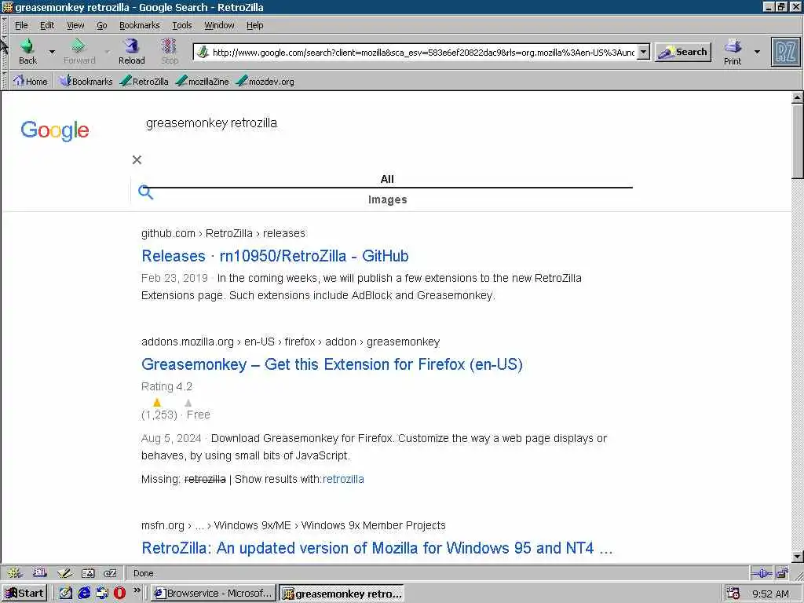Click addons.mozilla.org greasemonkey breadcrumb text
The width and height of the screenshot is (804, 603).
[x=291, y=342]
